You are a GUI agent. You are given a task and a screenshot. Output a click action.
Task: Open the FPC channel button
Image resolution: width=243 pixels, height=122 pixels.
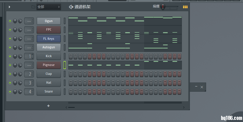(x=49, y=30)
